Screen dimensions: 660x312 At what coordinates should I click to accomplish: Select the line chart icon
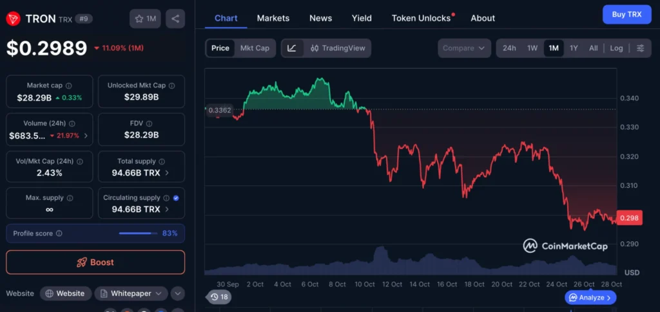tap(292, 48)
